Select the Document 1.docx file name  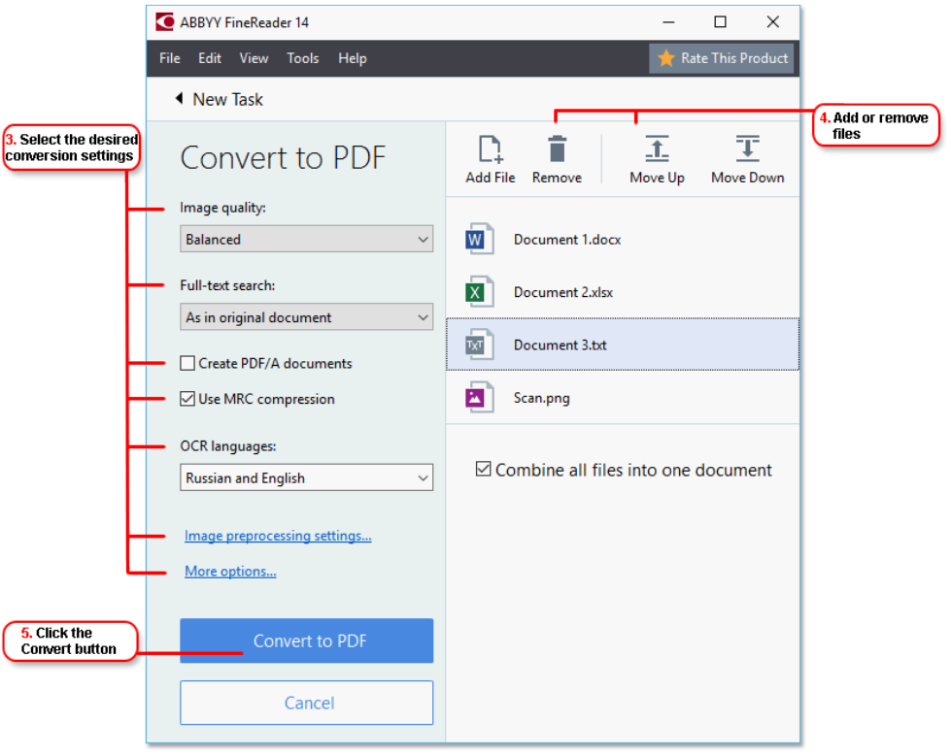(x=567, y=240)
